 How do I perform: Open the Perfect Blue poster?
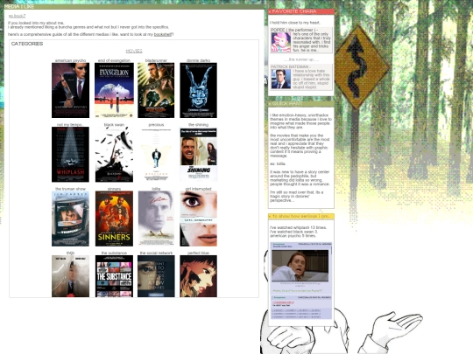tap(198, 276)
